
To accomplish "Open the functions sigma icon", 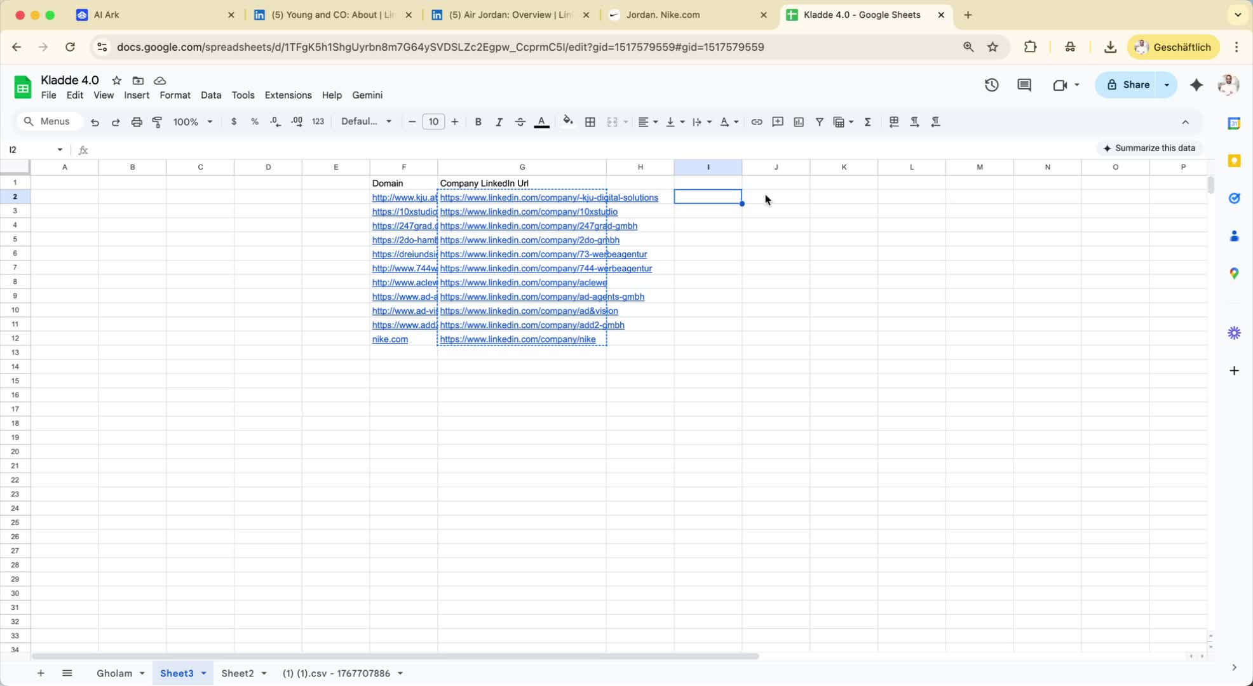I will pos(867,122).
